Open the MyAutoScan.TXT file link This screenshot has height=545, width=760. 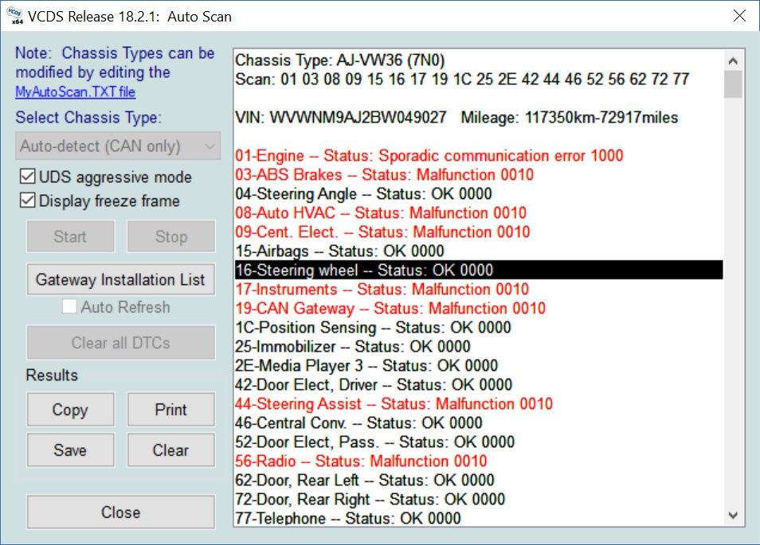tap(75, 91)
